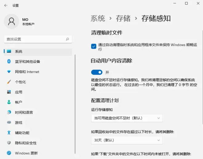
Task: Click the 游戏 controller icon
Action: tap(9, 122)
